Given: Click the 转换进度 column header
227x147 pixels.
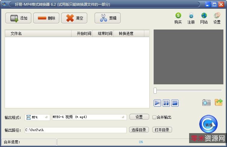Looking at the screenshot, I should [129, 33].
